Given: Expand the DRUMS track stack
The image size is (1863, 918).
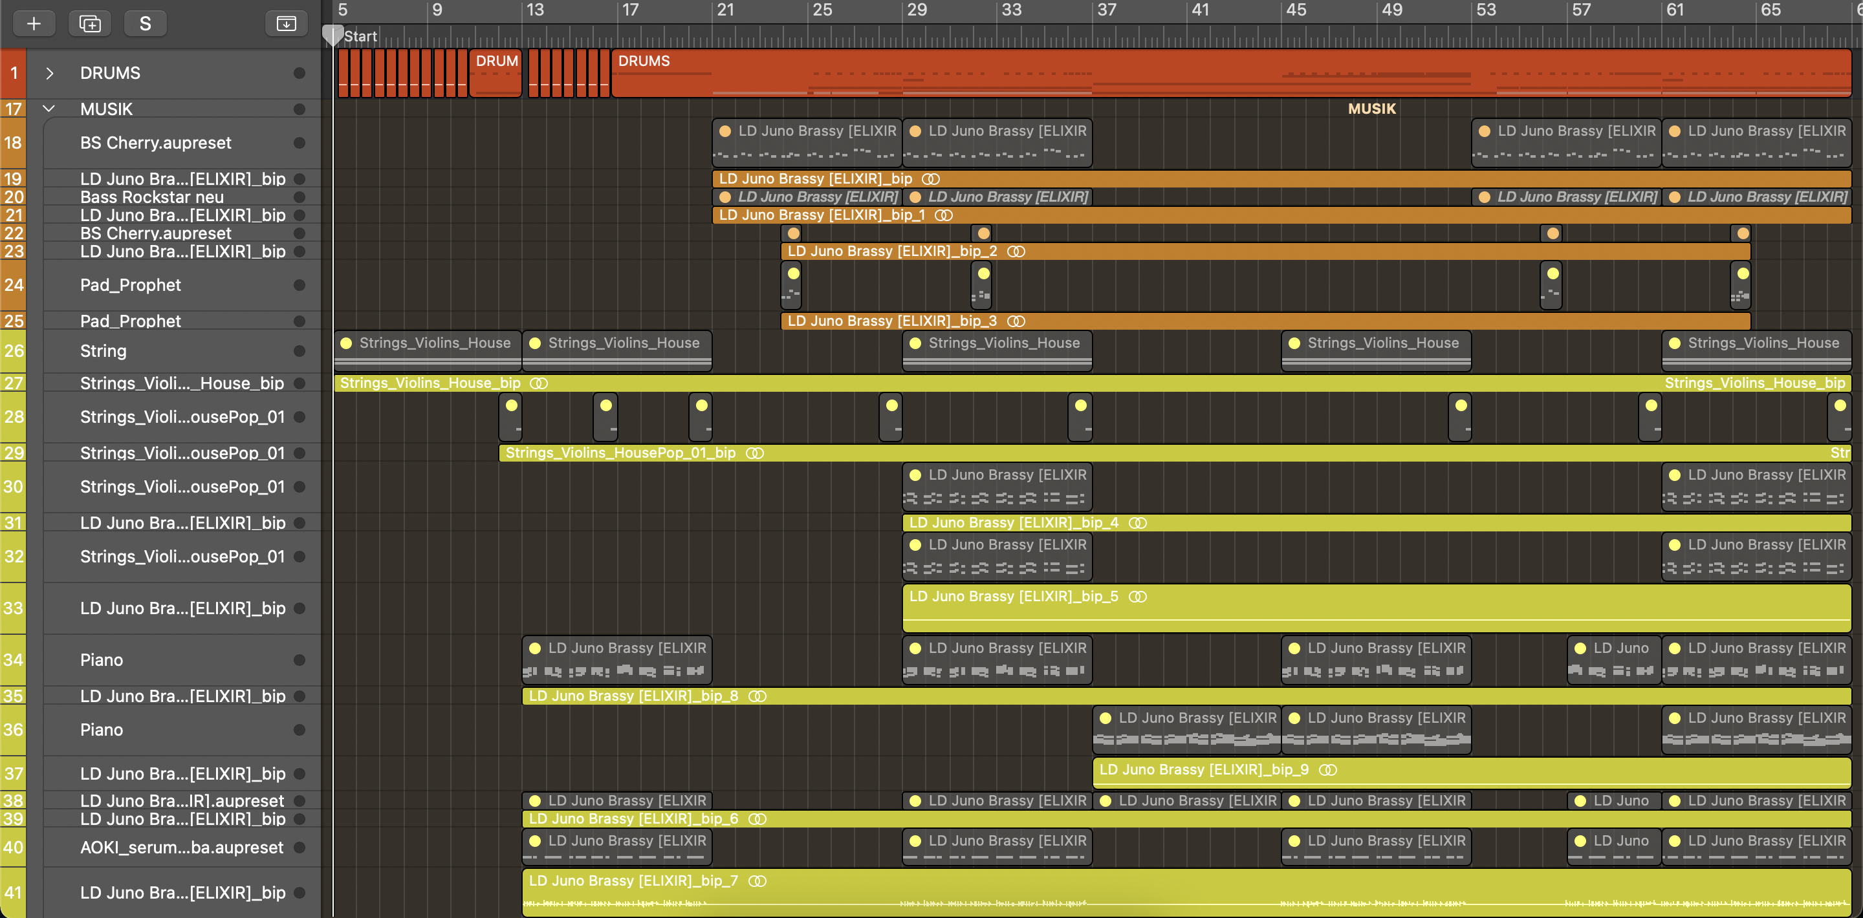Looking at the screenshot, I should click(x=49, y=73).
